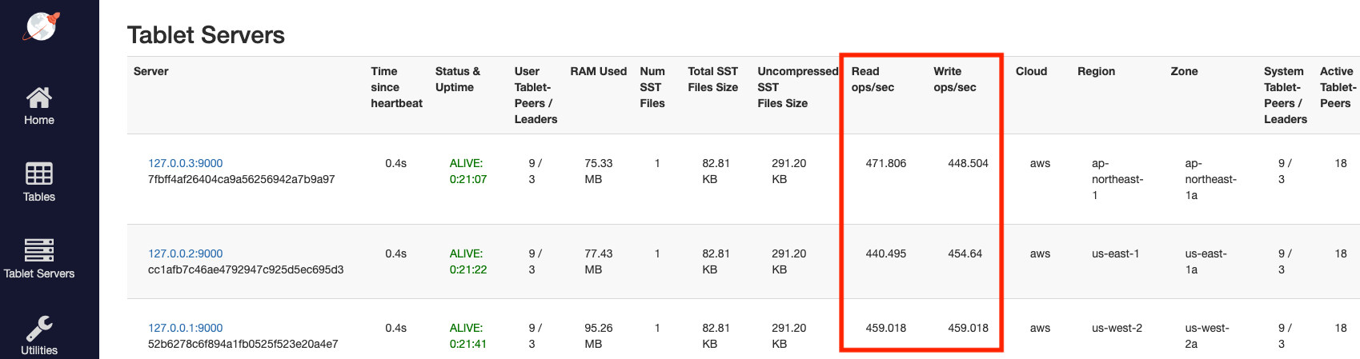Click the Tablet Servers page heading
Viewport: 1360px width, 359px height.
[206, 35]
